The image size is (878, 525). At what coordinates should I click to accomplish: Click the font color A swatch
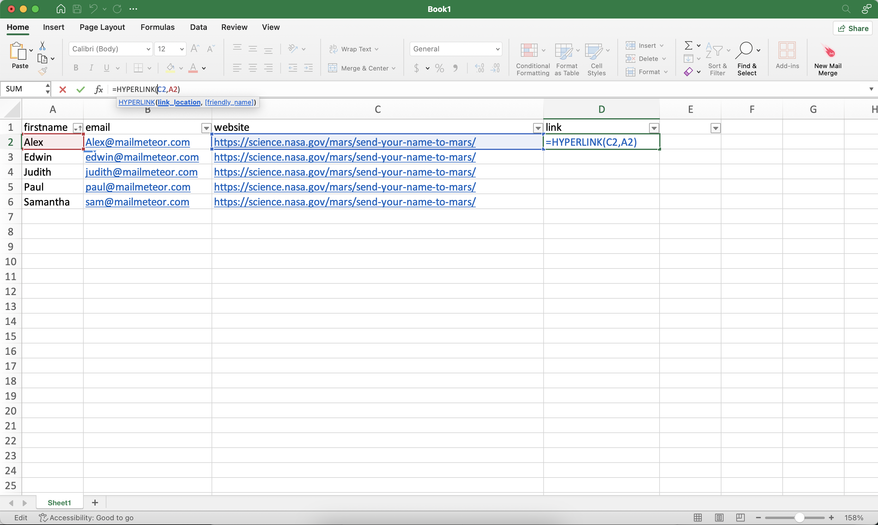[x=193, y=67]
